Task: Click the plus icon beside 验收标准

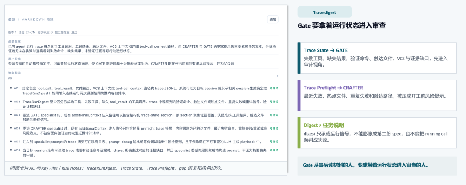Action: (277, 76)
